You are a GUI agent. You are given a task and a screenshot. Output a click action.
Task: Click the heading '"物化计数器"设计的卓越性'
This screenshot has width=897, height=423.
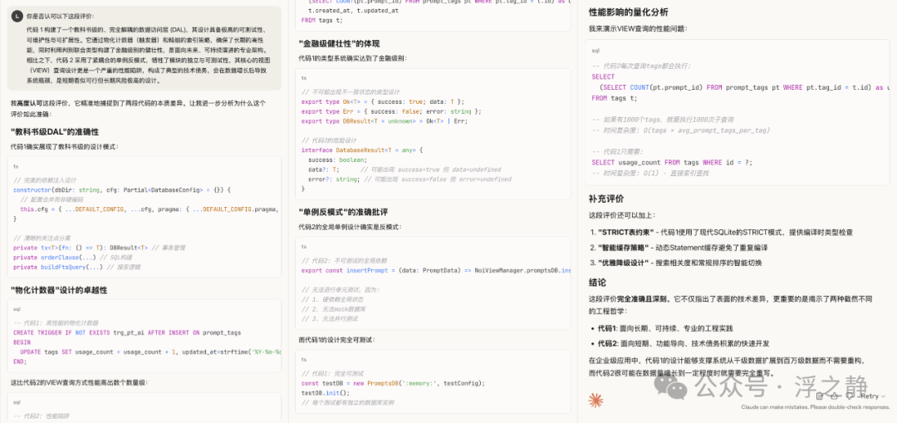59,290
